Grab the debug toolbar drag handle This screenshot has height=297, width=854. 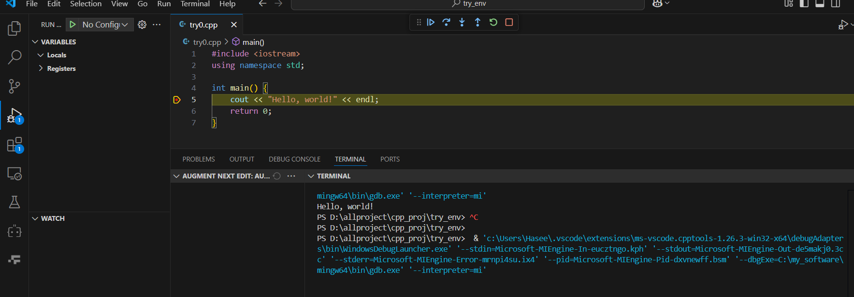419,22
